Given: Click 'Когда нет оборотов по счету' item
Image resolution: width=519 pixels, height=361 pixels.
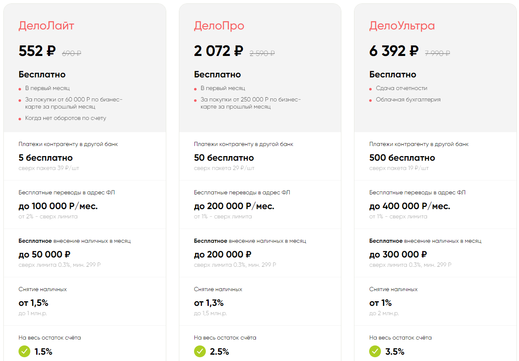Looking at the screenshot, I should [65, 118].
